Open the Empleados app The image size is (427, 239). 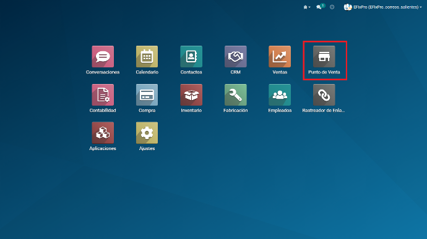pos(280,95)
